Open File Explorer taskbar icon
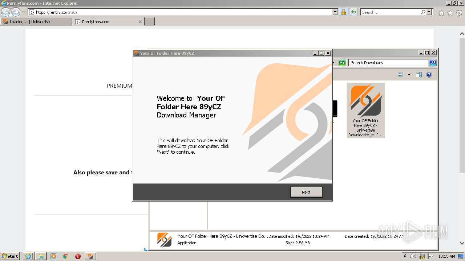 [x=41, y=256]
